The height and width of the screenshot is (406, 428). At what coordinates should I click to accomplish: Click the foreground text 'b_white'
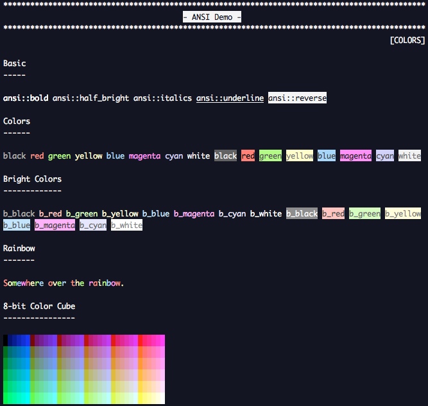point(266,214)
